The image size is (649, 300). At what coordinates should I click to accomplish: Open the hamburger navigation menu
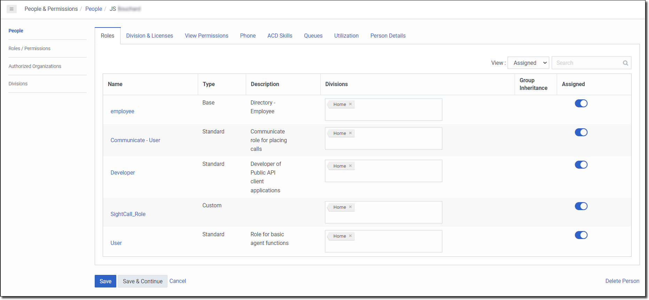point(11,9)
